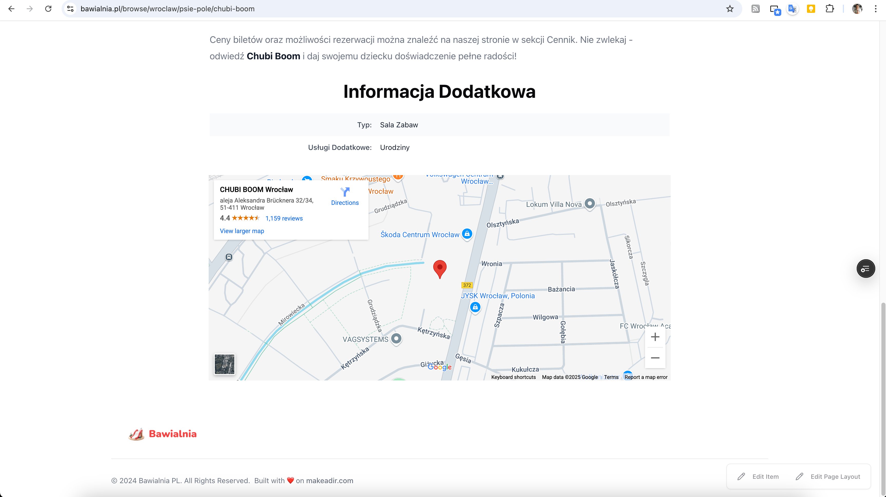The image size is (886, 497).
Task: Bookmark this page with star icon
Action: click(729, 9)
